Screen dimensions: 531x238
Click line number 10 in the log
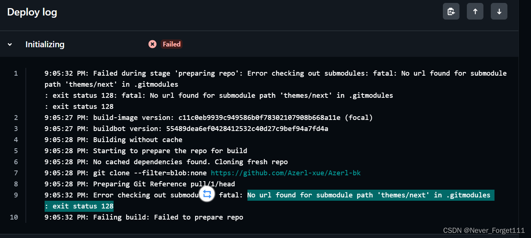(14, 217)
